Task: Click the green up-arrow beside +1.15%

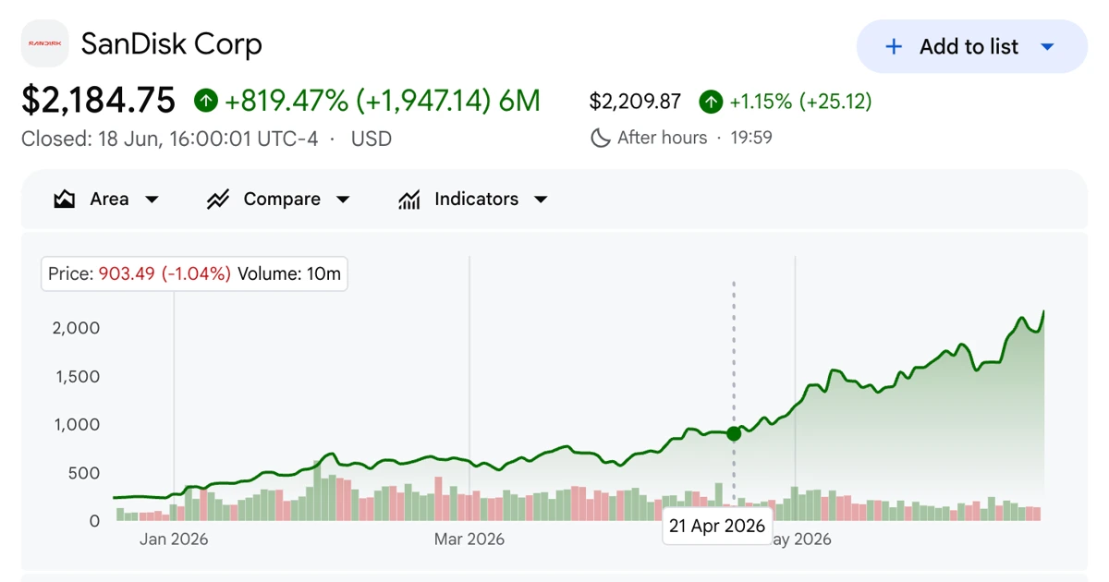Action: click(711, 102)
